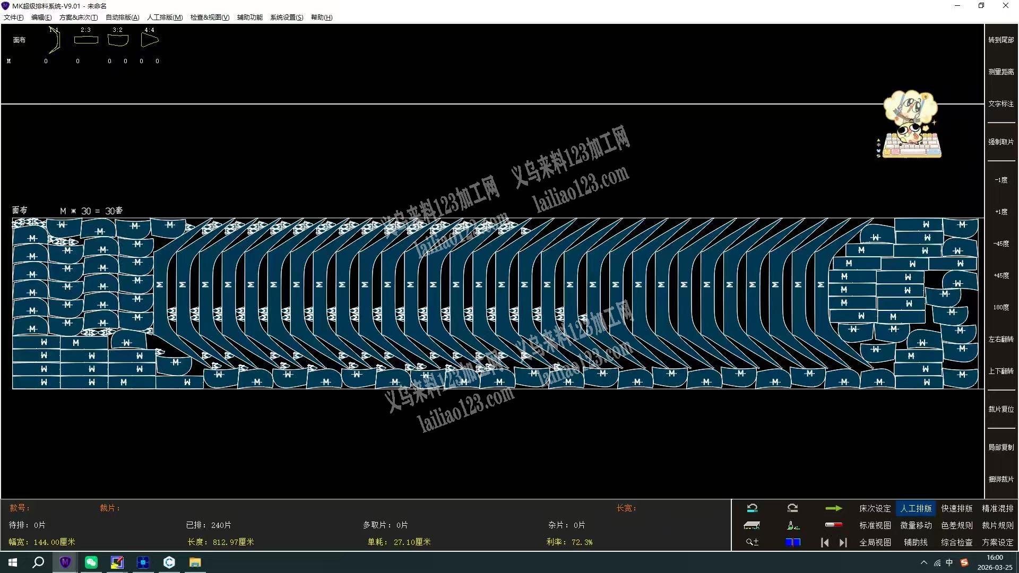Image resolution: width=1019 pixels, height=573 pixels.
Task: Open 色差规则 settings
Action: tap(957, 525)
